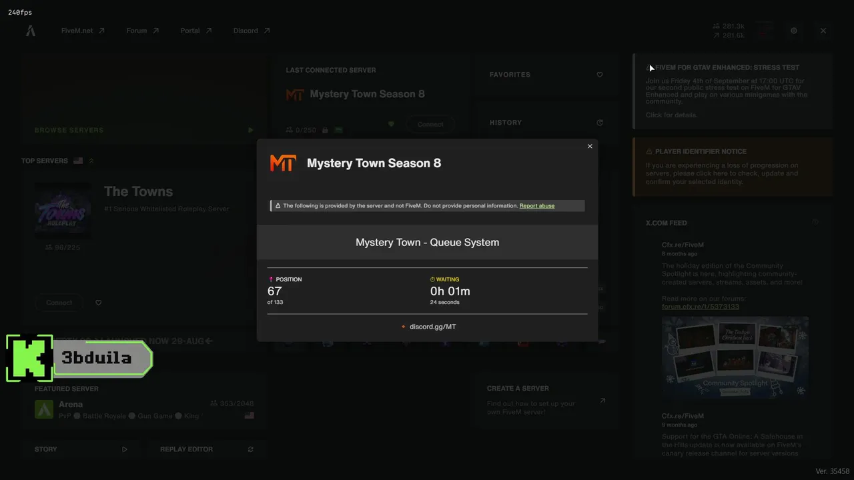The height and width of the screenshot is (480, 854).
Task: Click the warning triangle icon in notice bar
Action: coord(278,206)
